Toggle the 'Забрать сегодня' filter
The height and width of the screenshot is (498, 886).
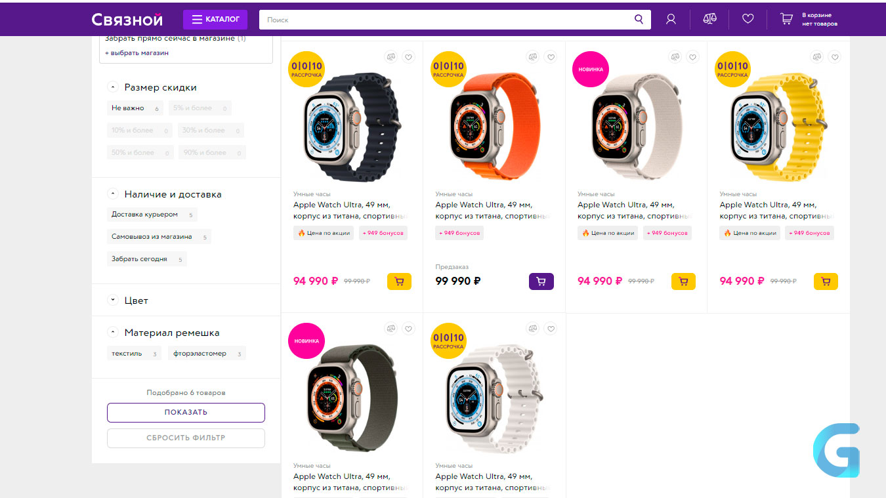coord(146,259)
